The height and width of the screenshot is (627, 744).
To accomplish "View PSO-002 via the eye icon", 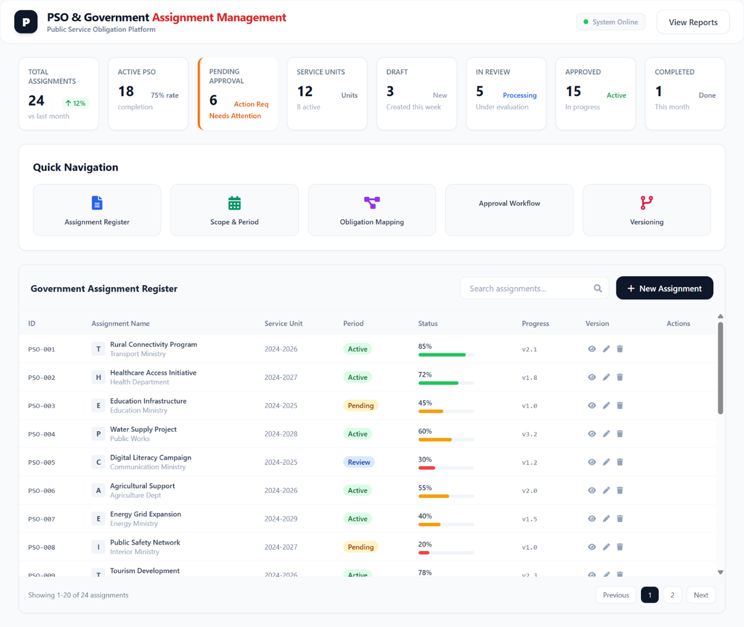I will pos(592,377).
